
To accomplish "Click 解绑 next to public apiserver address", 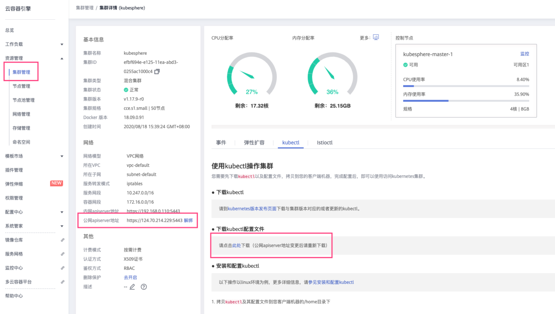I will pos(188,220).
